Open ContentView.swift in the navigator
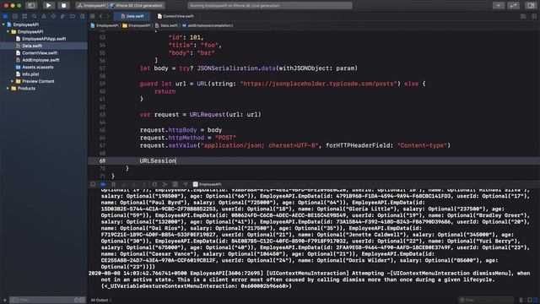This screenshot has width=540, height=304. tap(40, 53)
